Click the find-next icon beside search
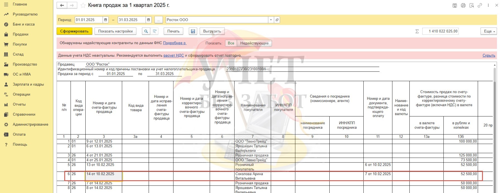The image size is (502, 193). pyautogui.click(x=155, y=31)
